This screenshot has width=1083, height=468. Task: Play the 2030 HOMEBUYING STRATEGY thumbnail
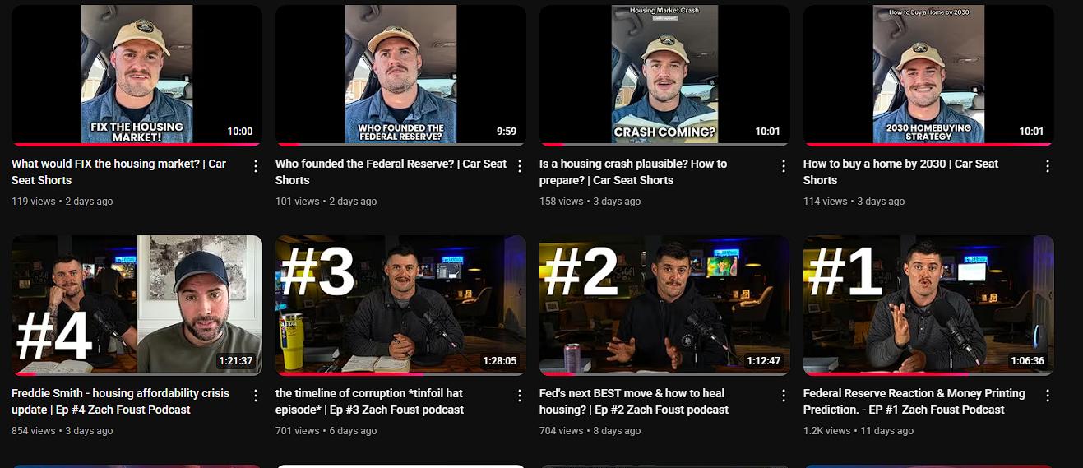[x=928, y=76]
